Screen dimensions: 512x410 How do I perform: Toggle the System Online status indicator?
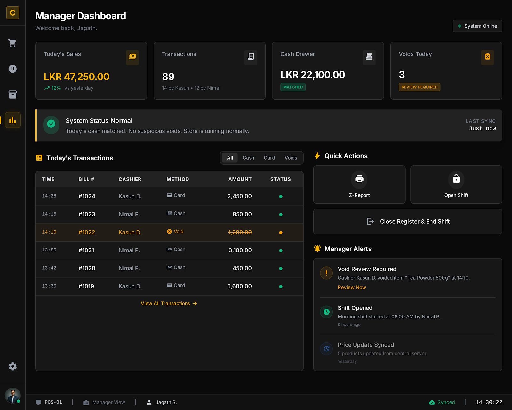tap(477, 26)
